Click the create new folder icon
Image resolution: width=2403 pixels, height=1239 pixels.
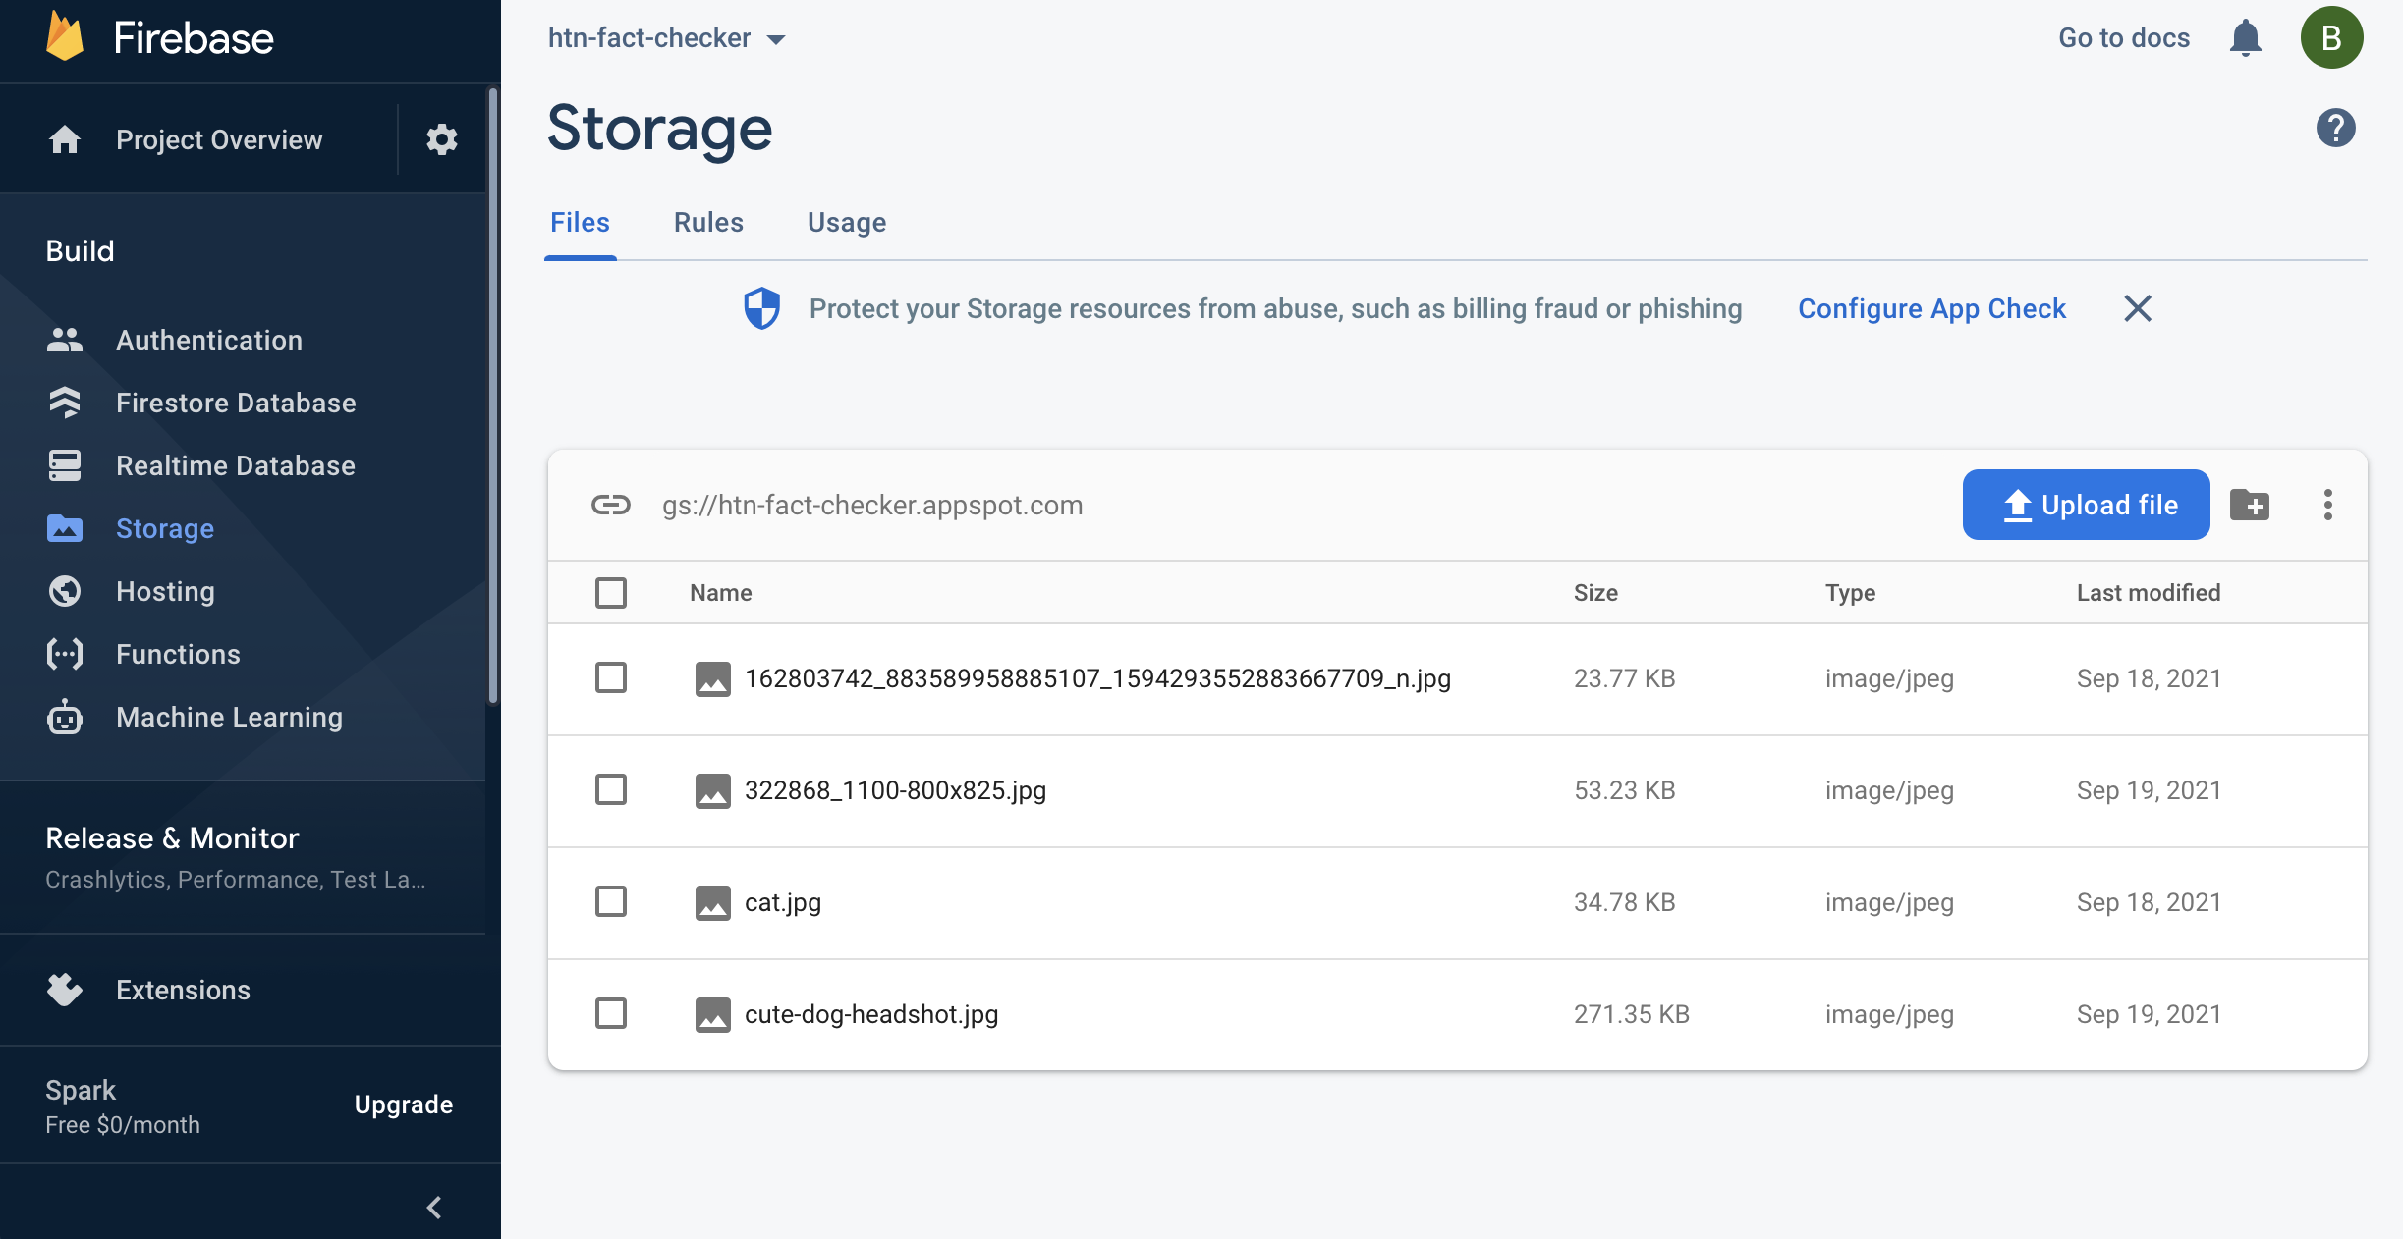[2249, 505]
